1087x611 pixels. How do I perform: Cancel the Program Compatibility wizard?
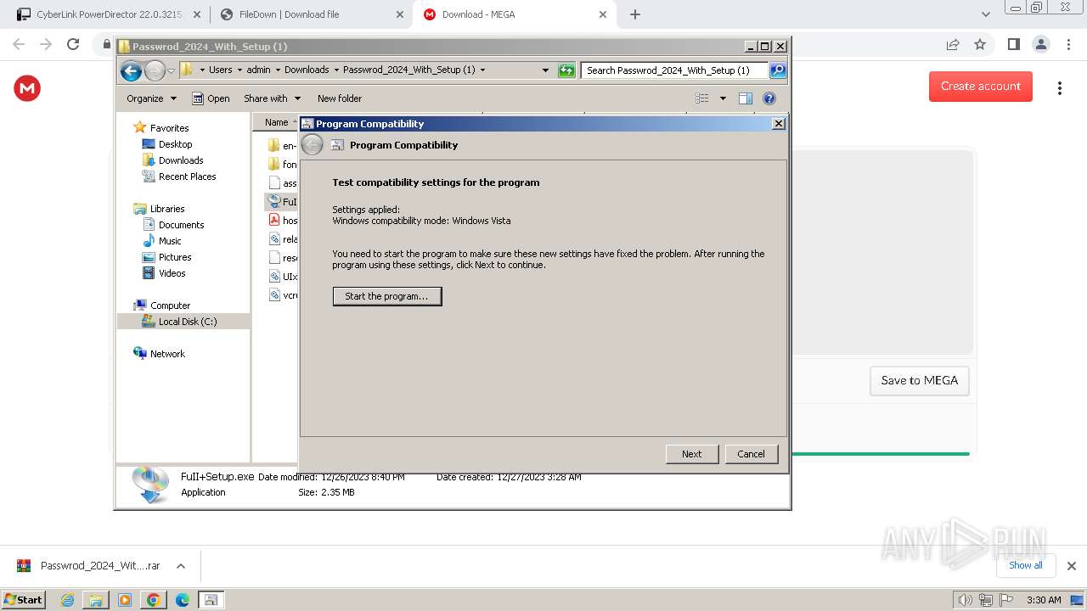click(x=751, y=454)
